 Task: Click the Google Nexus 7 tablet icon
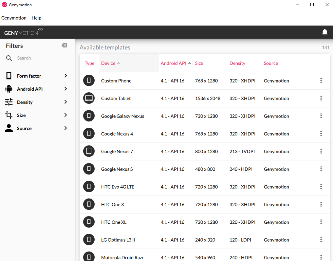[x=89, y=151]
